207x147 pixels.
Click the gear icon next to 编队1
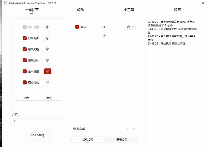coord(129,27)
